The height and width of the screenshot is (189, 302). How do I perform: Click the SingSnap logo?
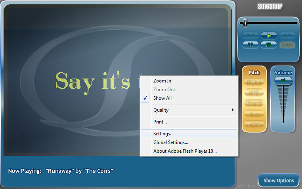click(270, 6)
